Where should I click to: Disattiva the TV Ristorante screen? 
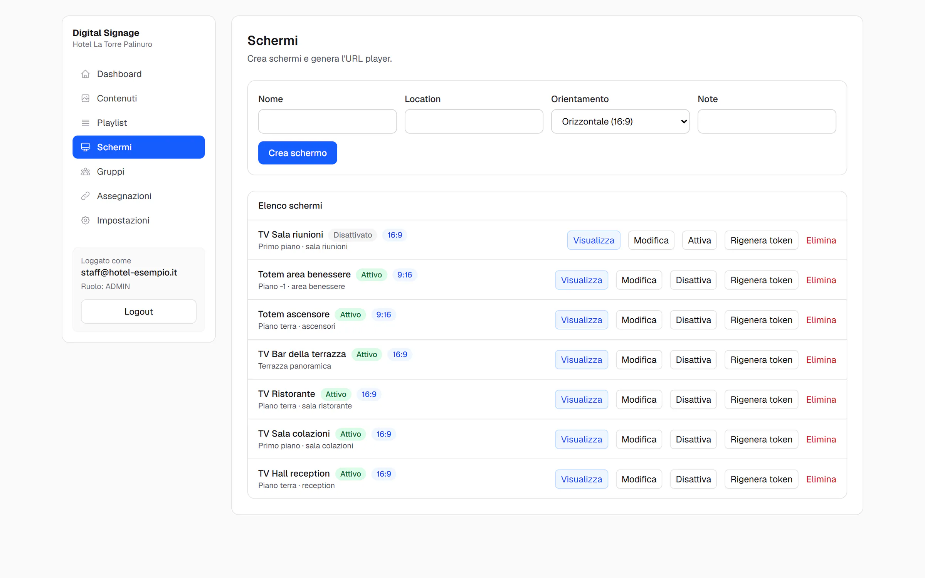(693, 400)
